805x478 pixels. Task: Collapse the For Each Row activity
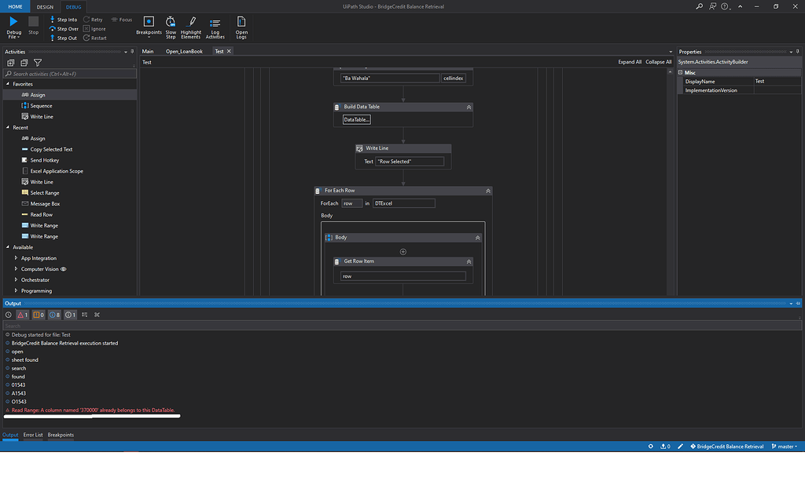488,190
